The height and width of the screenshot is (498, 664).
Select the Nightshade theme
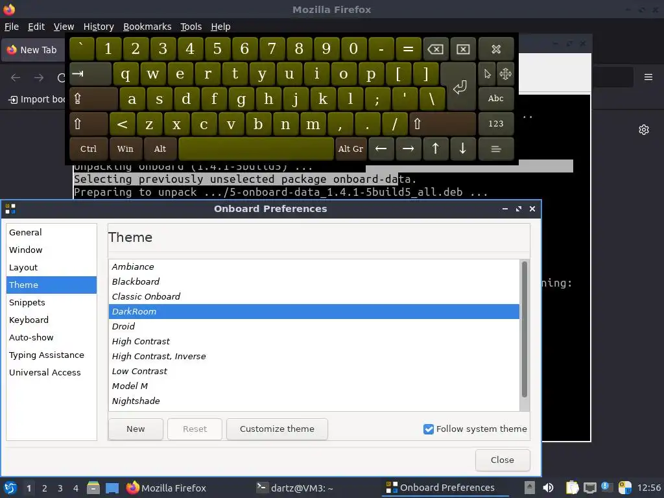pos(314,401)
